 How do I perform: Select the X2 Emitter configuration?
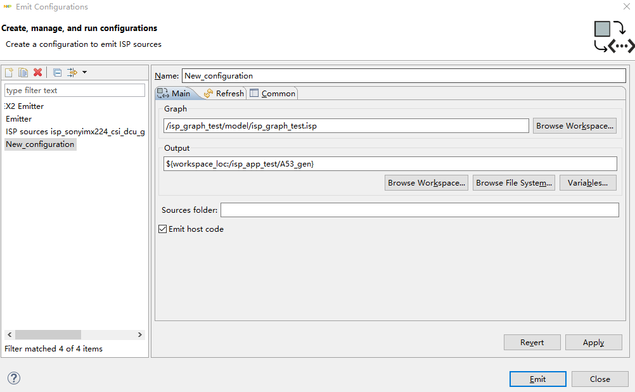(x=25, y=106)
